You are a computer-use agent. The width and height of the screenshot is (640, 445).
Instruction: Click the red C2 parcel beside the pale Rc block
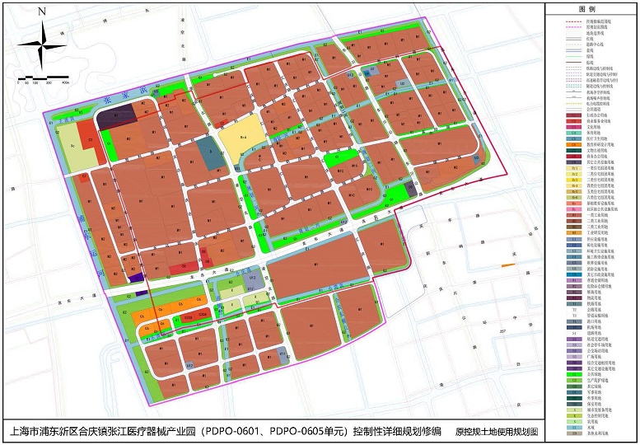(91, 140)
